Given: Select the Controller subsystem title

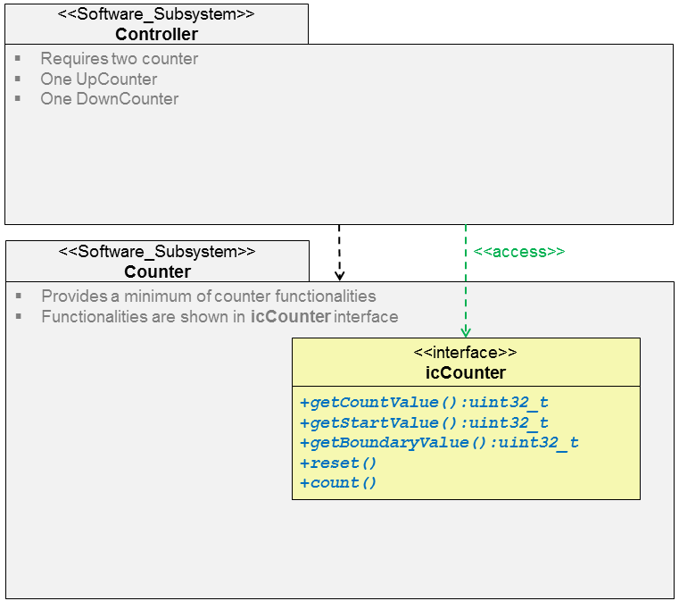Looking at the screenshot, I should click(156, 34).
